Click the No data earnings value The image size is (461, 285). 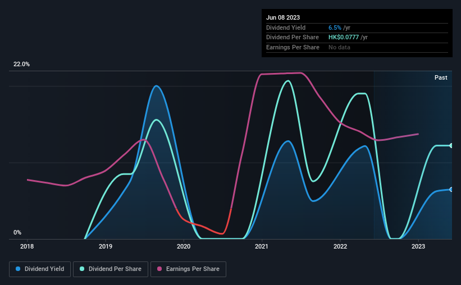click(339, 47)
